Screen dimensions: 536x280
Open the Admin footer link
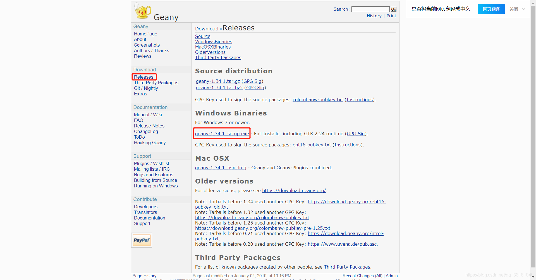(392, 276)
